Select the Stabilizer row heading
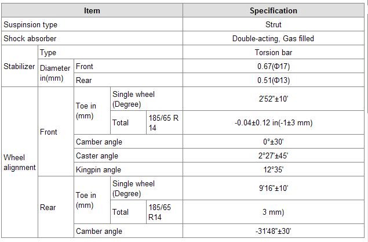 click(20, 66)
